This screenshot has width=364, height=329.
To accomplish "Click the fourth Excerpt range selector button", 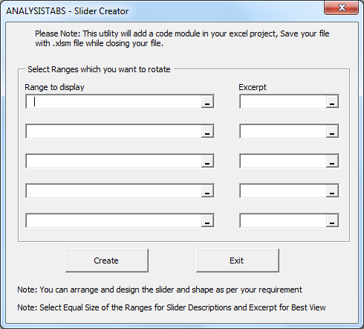I will (332, 191).
